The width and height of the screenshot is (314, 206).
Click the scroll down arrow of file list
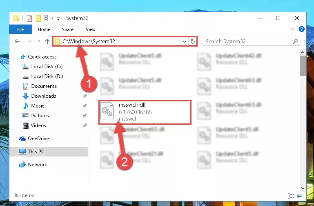[x=303, y=188]
